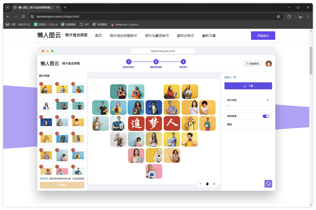The height and width of the screenshot is (210, 316).
Task: View site information icon in address bar
Action: pos(32,16)
